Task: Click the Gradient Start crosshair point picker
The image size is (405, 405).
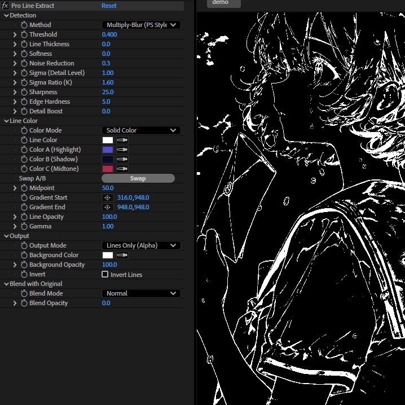Action: point(107,197)
